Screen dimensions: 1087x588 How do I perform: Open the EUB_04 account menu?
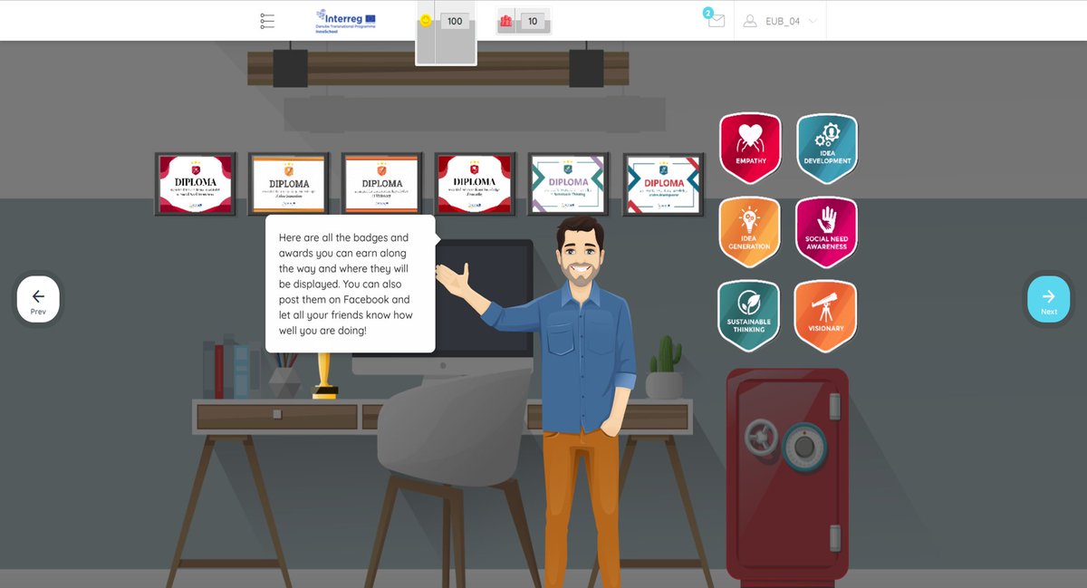(x=780, y=21)
